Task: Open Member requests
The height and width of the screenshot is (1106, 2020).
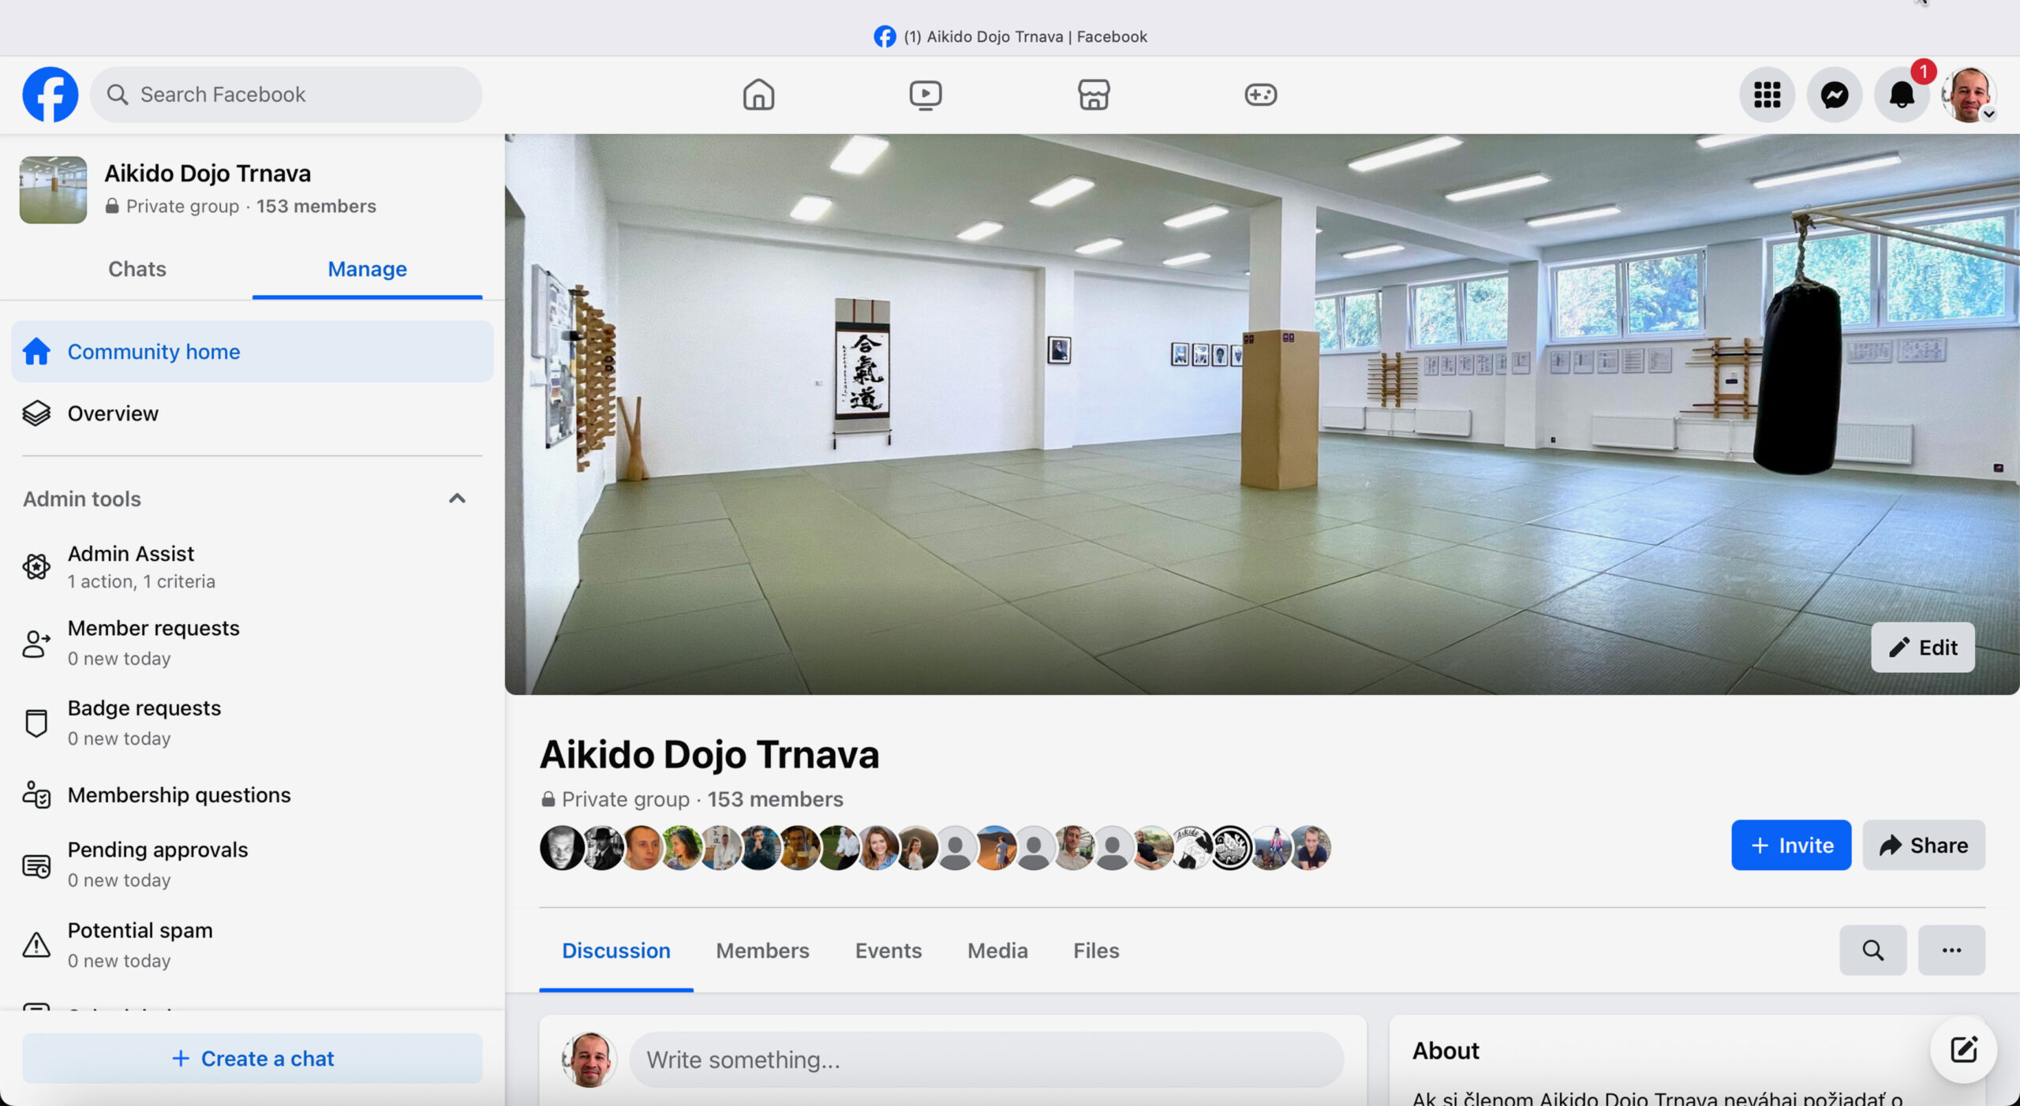Action: point(252,643)
